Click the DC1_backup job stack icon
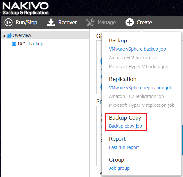The image size is (183, 177). [14, 44]
